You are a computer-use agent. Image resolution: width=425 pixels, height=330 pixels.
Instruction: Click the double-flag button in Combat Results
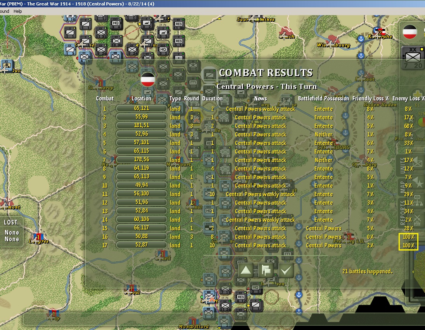point(266,270)
